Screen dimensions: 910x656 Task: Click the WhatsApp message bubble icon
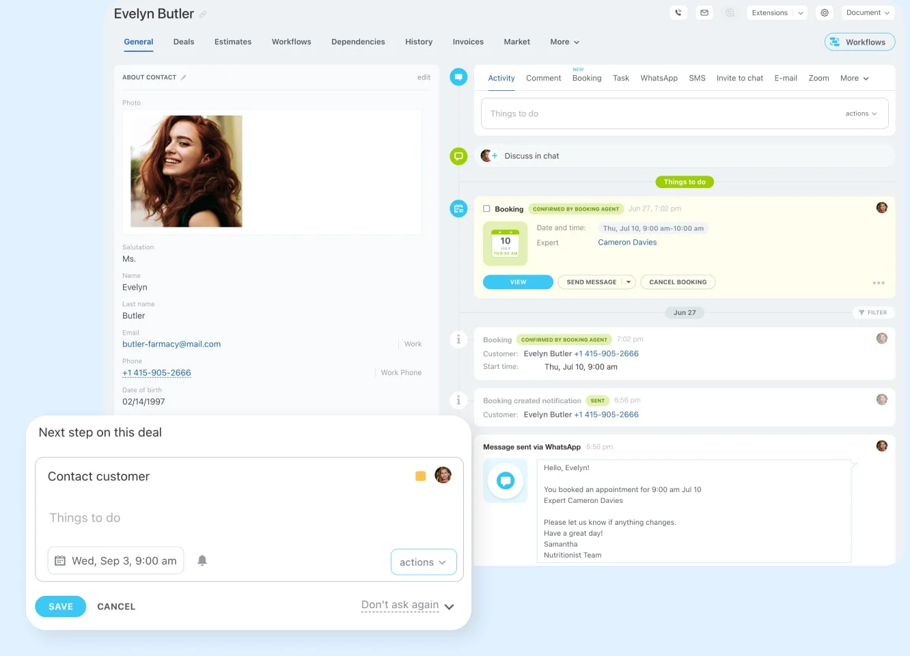click(505, 480)
